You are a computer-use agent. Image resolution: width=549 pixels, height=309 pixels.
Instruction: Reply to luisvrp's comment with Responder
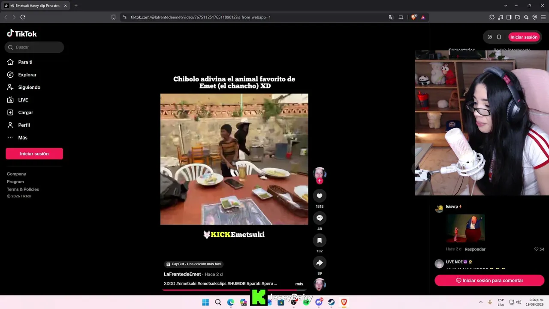click(x=475, y=249)
